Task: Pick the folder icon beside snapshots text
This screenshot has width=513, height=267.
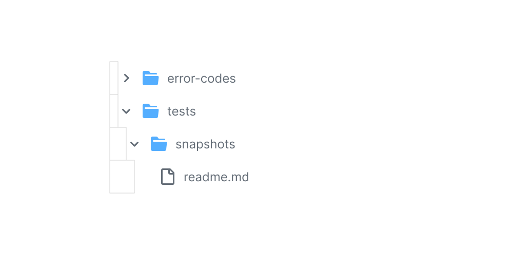Action: 159,144
